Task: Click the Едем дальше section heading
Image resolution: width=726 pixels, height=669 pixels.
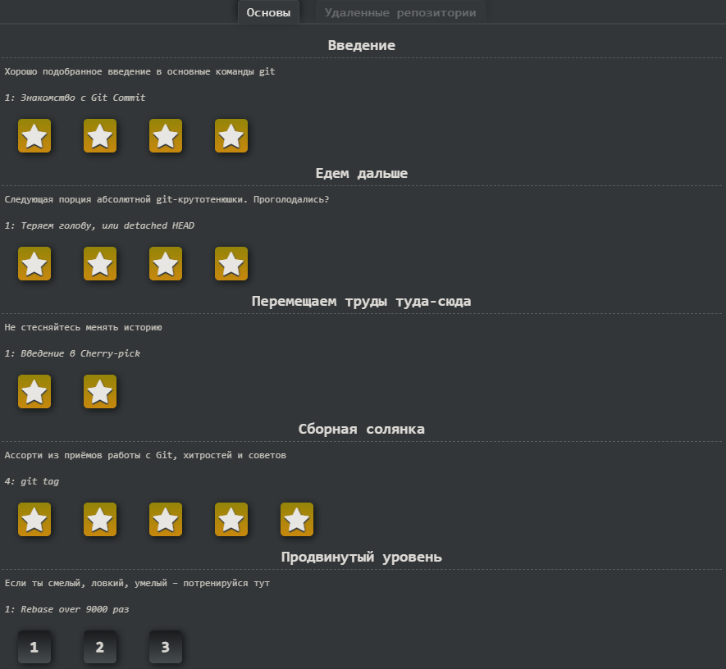Action: click(x=362, y=174)
